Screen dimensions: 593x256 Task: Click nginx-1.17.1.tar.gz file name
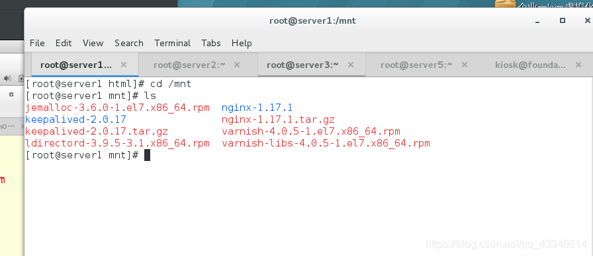coord(278,119)
